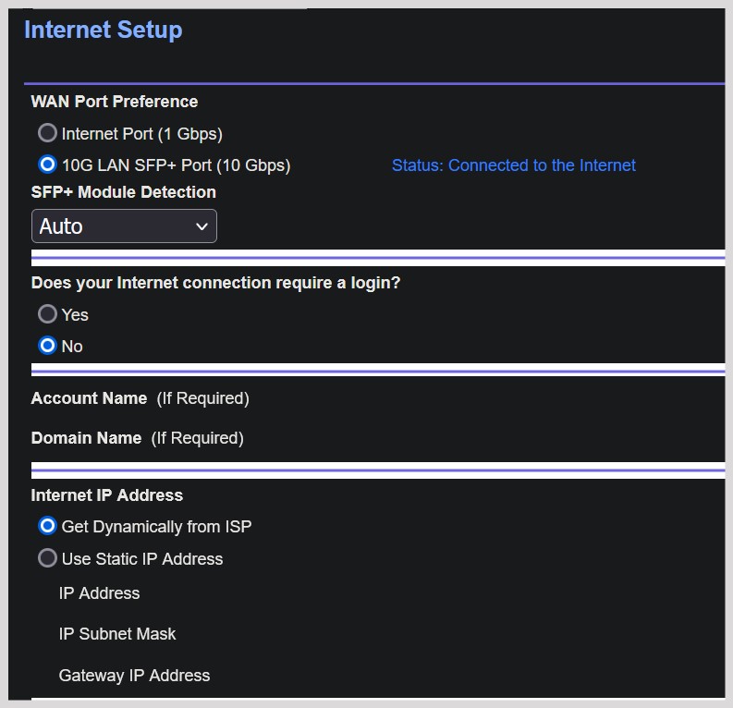Click the IP Subnet Mask label

tap(116, 634)
